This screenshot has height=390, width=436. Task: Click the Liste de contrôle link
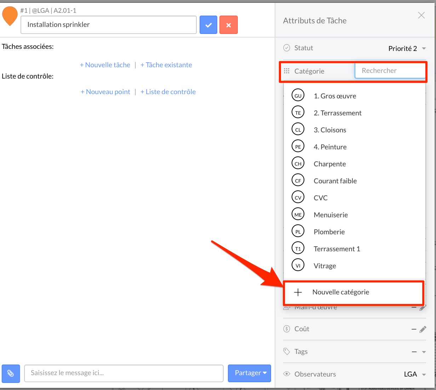point(168,92)
